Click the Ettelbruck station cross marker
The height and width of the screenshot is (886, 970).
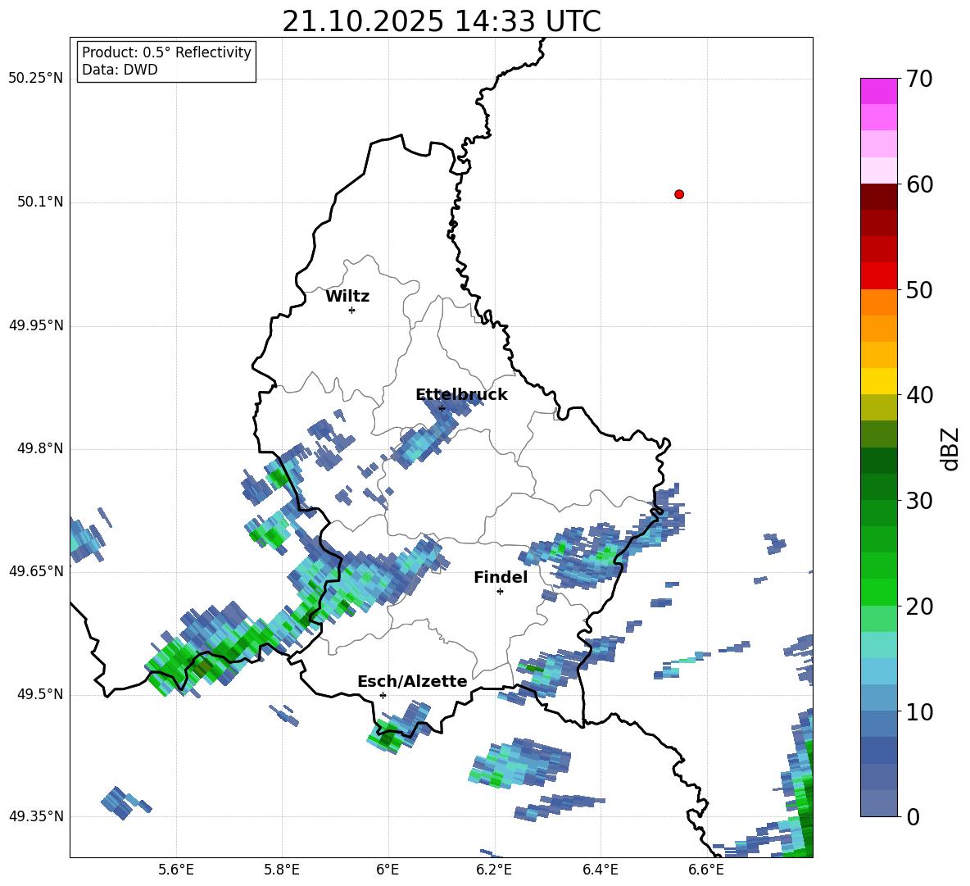pyautogui.click(x=442, y=408)
